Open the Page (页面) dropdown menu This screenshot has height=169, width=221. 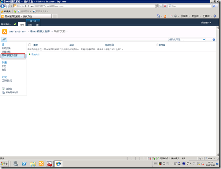click(x=185, y=16)
